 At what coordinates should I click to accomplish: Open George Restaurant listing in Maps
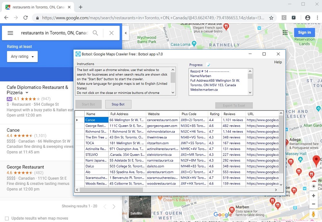25,167
